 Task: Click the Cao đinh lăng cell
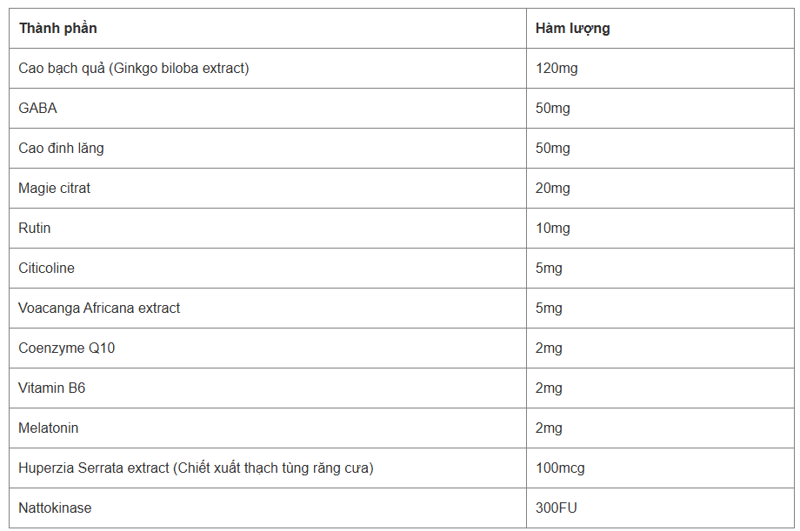61,149
